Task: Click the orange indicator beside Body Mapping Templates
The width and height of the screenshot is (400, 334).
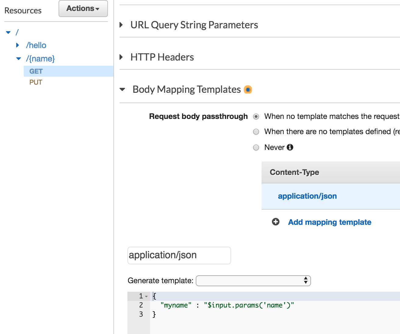Action: 248,90
